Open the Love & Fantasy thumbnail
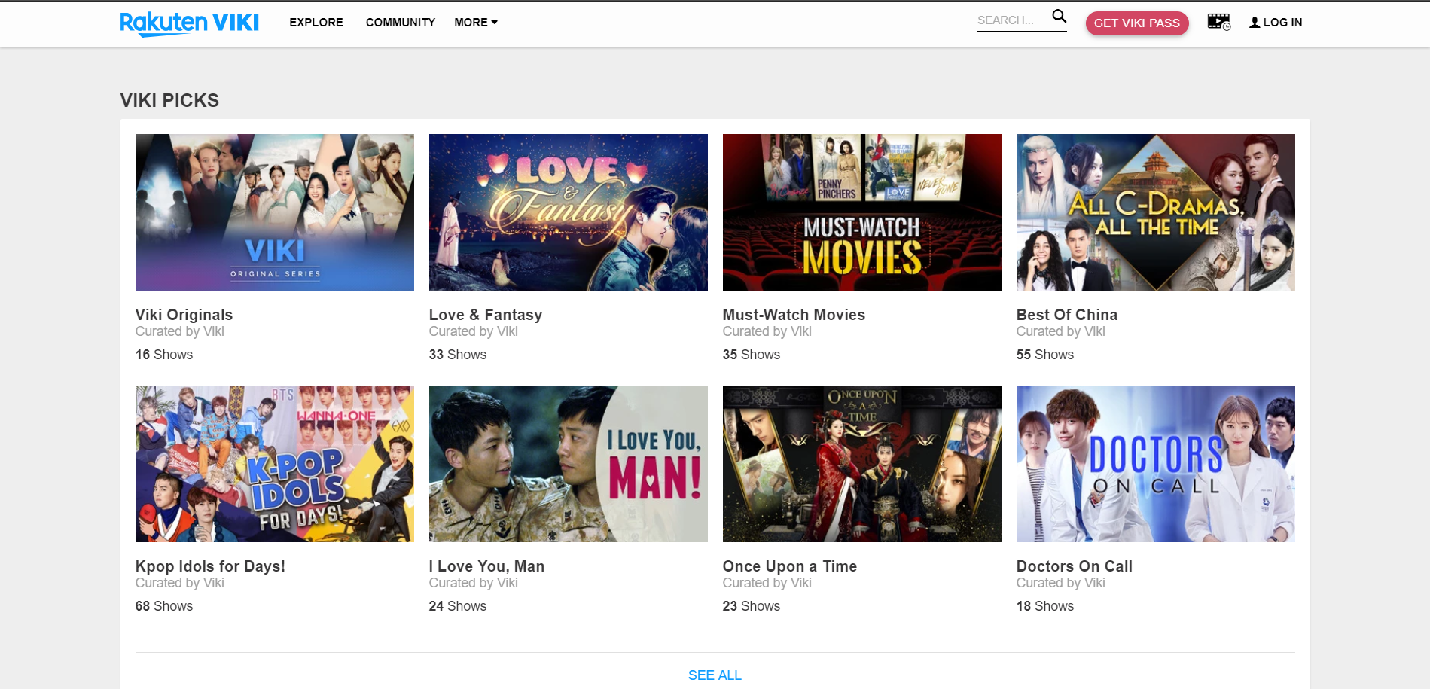1430x689 pixels. [x=569, y=212]
